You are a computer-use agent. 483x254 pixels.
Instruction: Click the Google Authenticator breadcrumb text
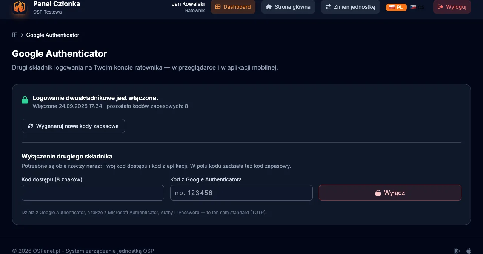[53, 35]
